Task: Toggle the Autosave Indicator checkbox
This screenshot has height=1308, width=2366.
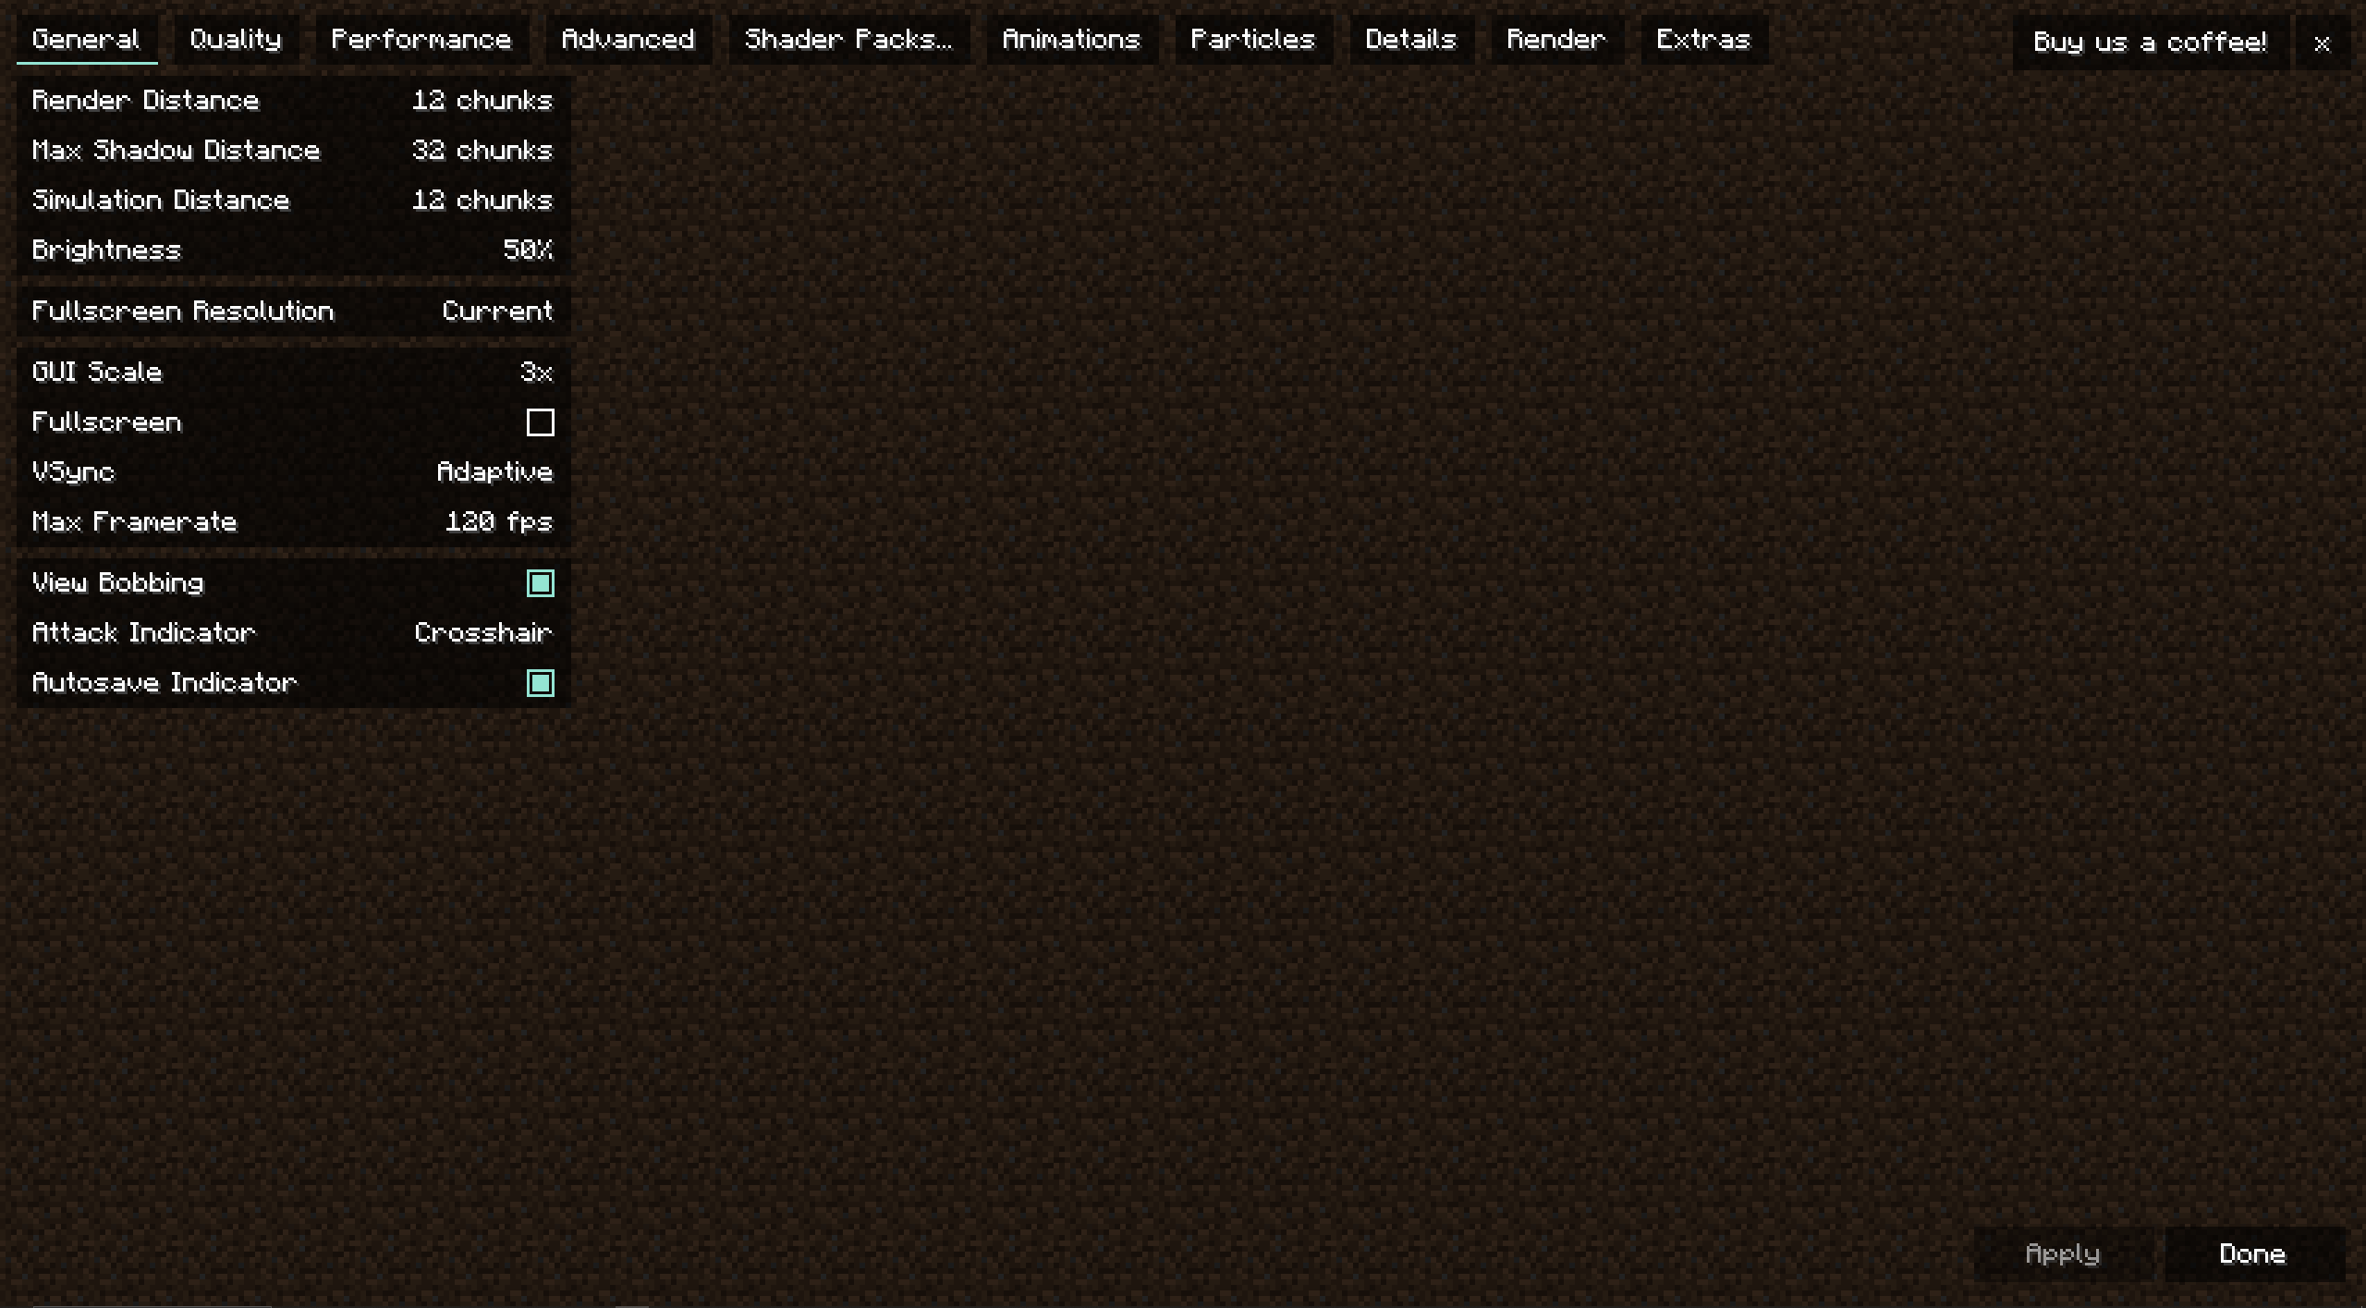Action: [540, 681]
